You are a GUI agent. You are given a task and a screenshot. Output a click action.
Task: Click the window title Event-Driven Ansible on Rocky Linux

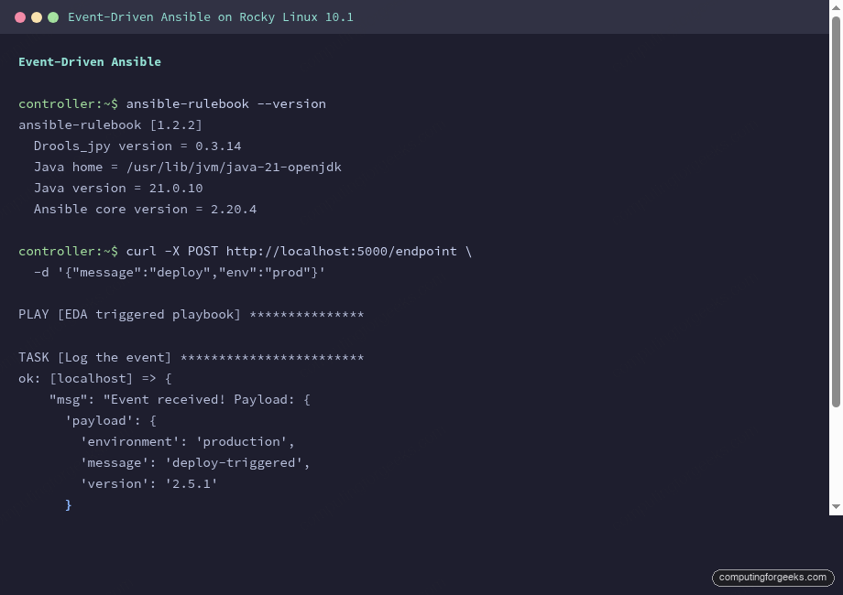tap(210, 16)
